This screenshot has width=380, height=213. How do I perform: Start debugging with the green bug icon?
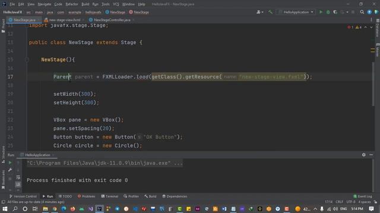pyautogui.click(x=328, y=12)
